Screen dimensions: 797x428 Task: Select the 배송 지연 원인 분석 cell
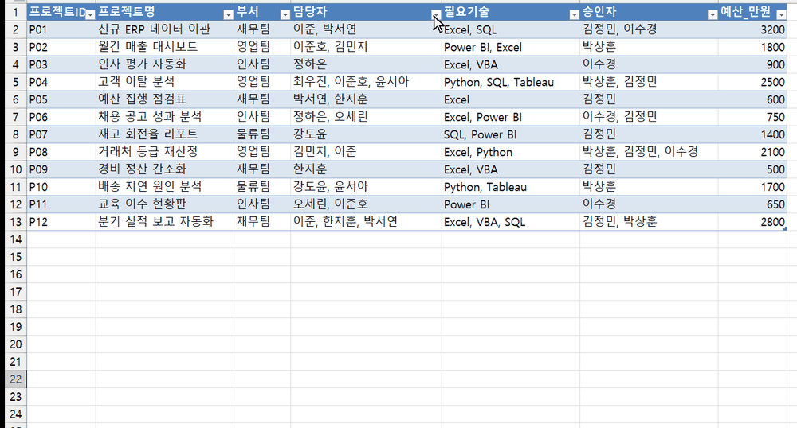tap(165, 187)
